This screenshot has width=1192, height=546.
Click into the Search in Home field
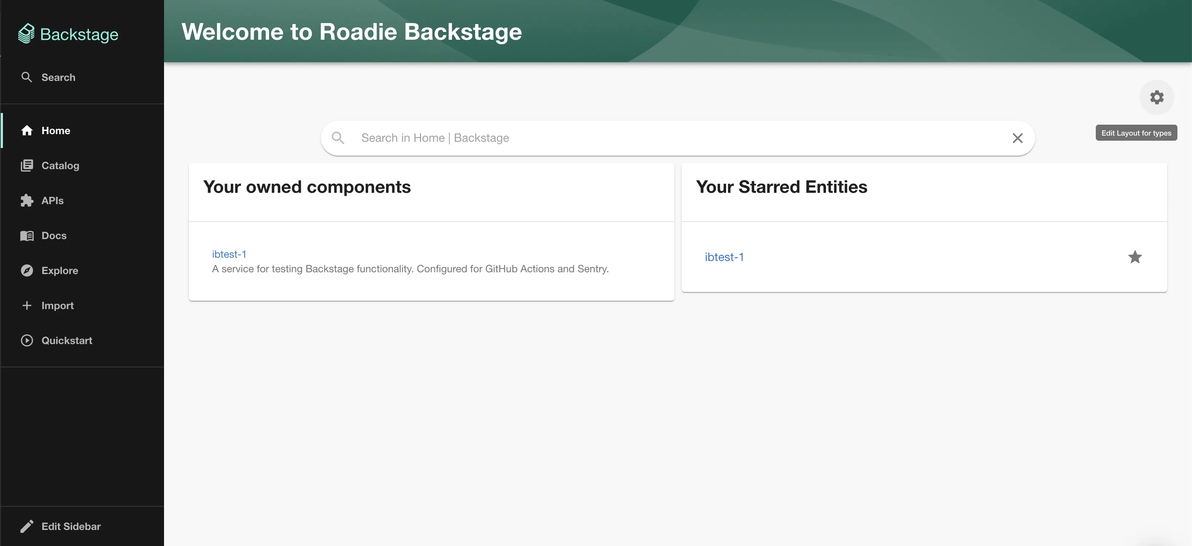coord(555,138)
